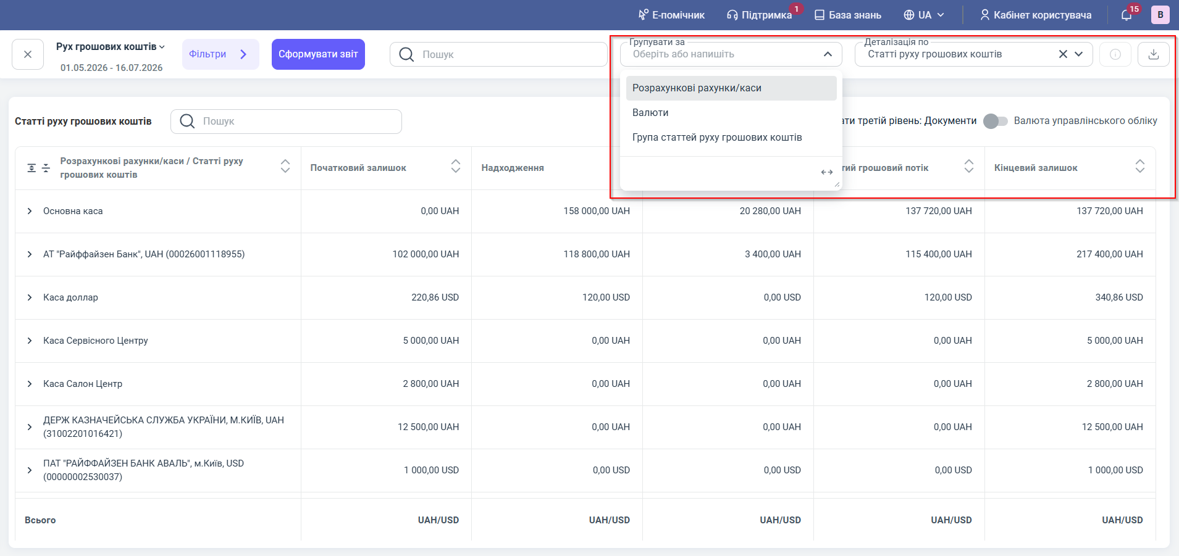Expand the Каса доллар row

(x=30, y=297)
